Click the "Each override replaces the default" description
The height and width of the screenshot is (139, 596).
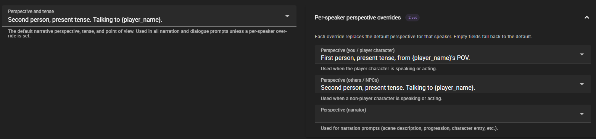click(423, 37)
